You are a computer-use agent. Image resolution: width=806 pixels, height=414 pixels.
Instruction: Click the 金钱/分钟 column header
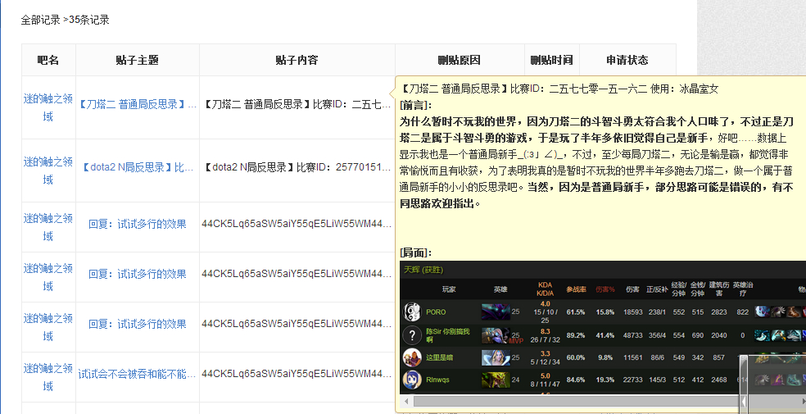click(x=698, y=289)
